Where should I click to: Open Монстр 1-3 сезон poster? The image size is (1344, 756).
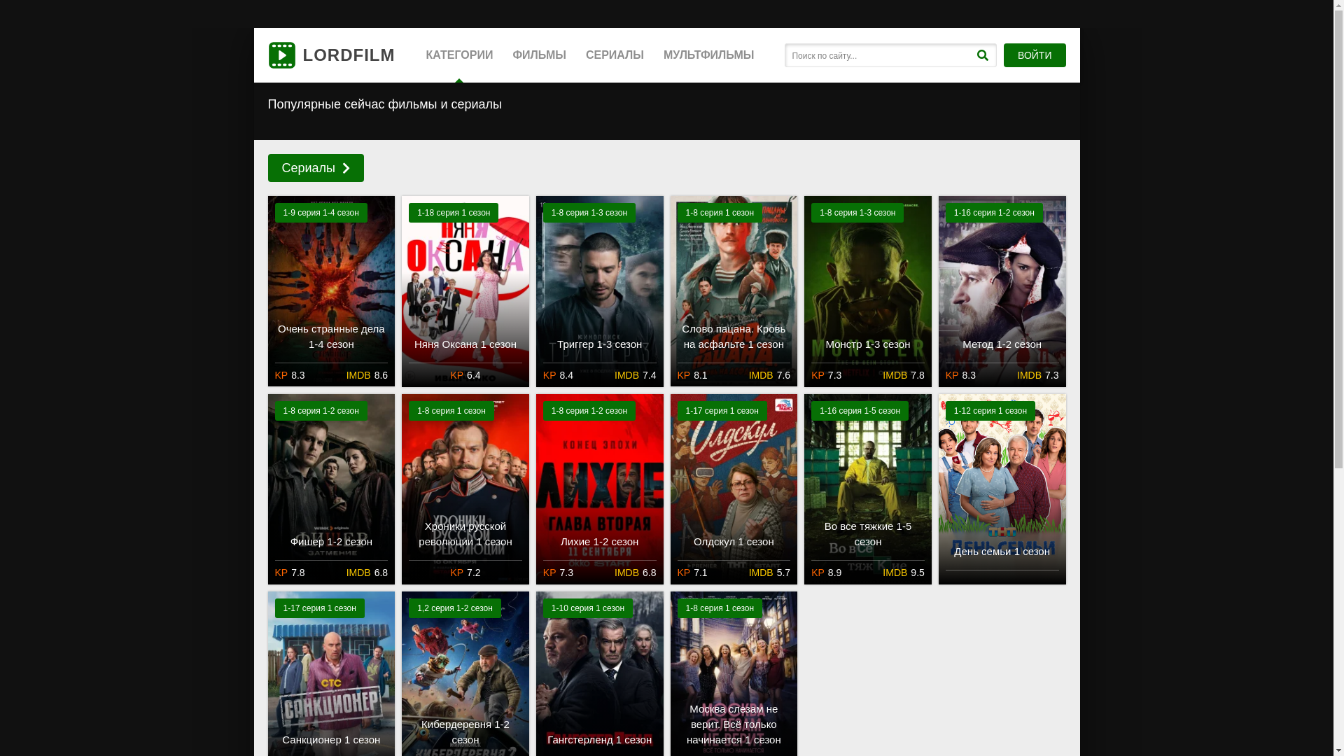[868, 291]
